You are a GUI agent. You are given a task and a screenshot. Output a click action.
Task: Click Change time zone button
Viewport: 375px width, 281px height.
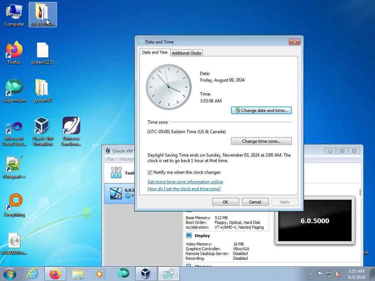pyautogui.click(x=261, y=141)
